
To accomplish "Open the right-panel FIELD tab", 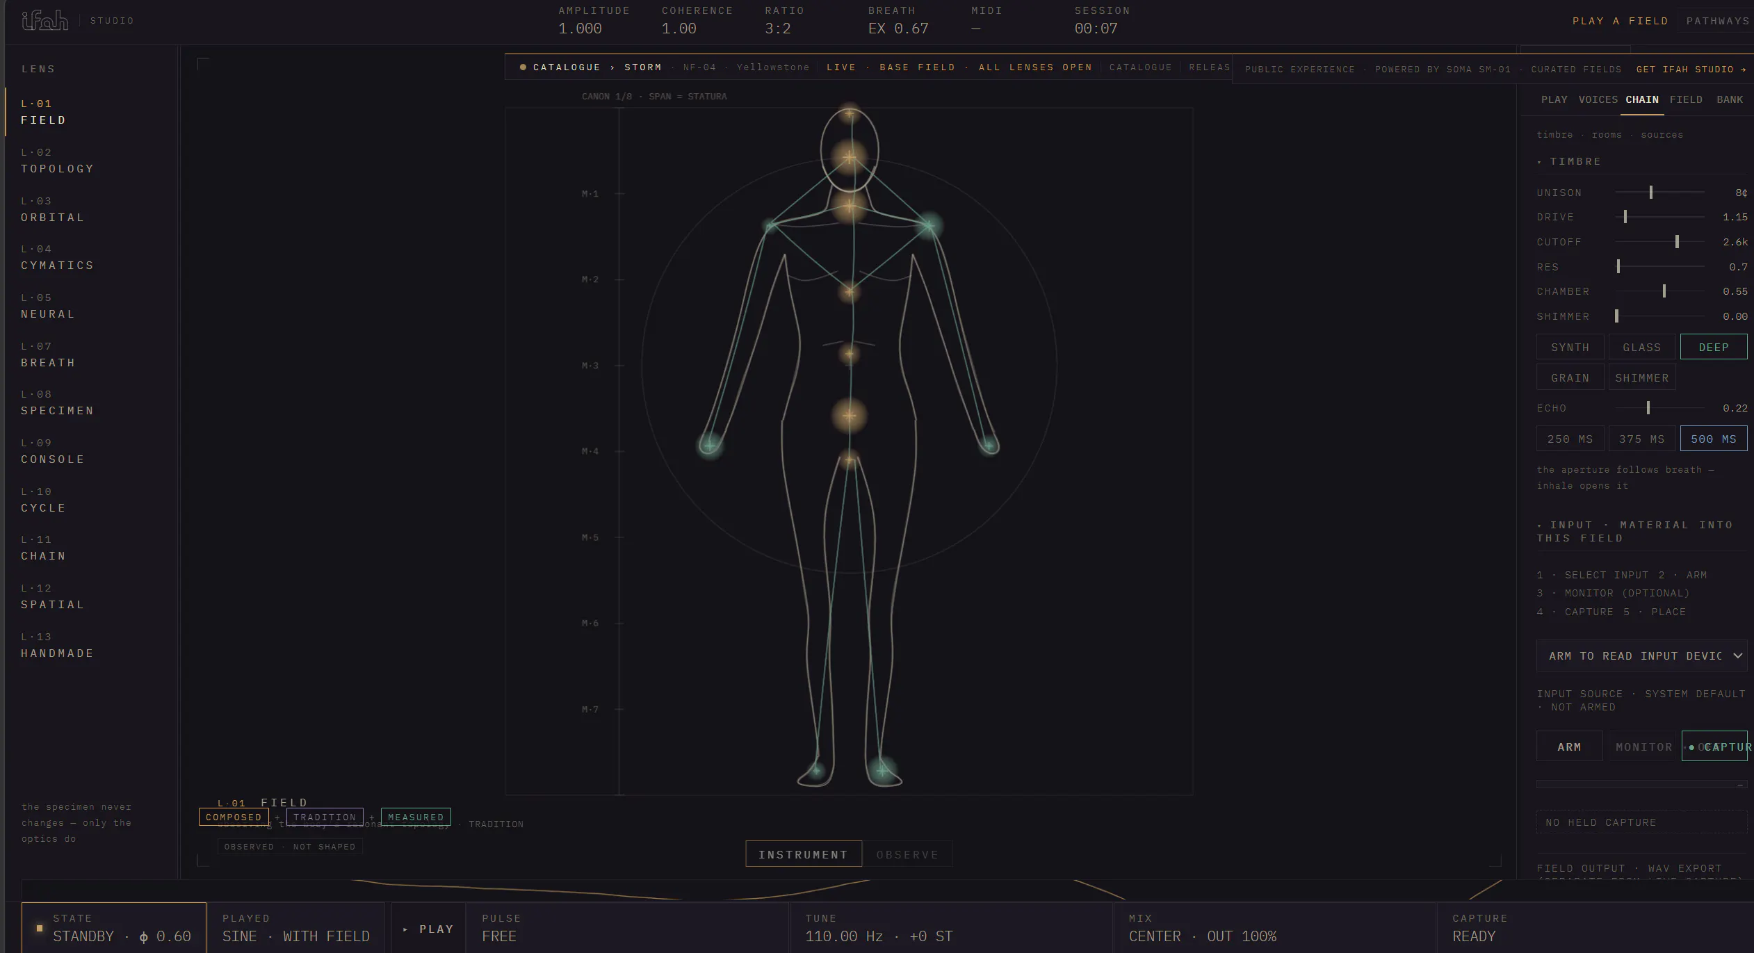I will (x=1686, y=99).
